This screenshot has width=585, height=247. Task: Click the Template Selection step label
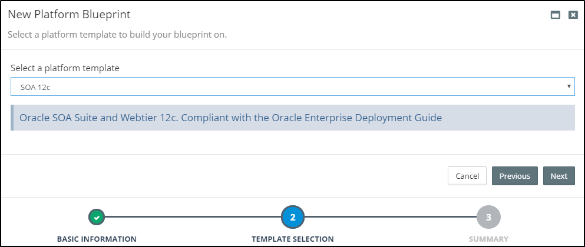(x=293, y=239)
